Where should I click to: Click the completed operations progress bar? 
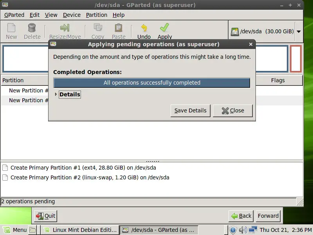(x=152, y=83)
